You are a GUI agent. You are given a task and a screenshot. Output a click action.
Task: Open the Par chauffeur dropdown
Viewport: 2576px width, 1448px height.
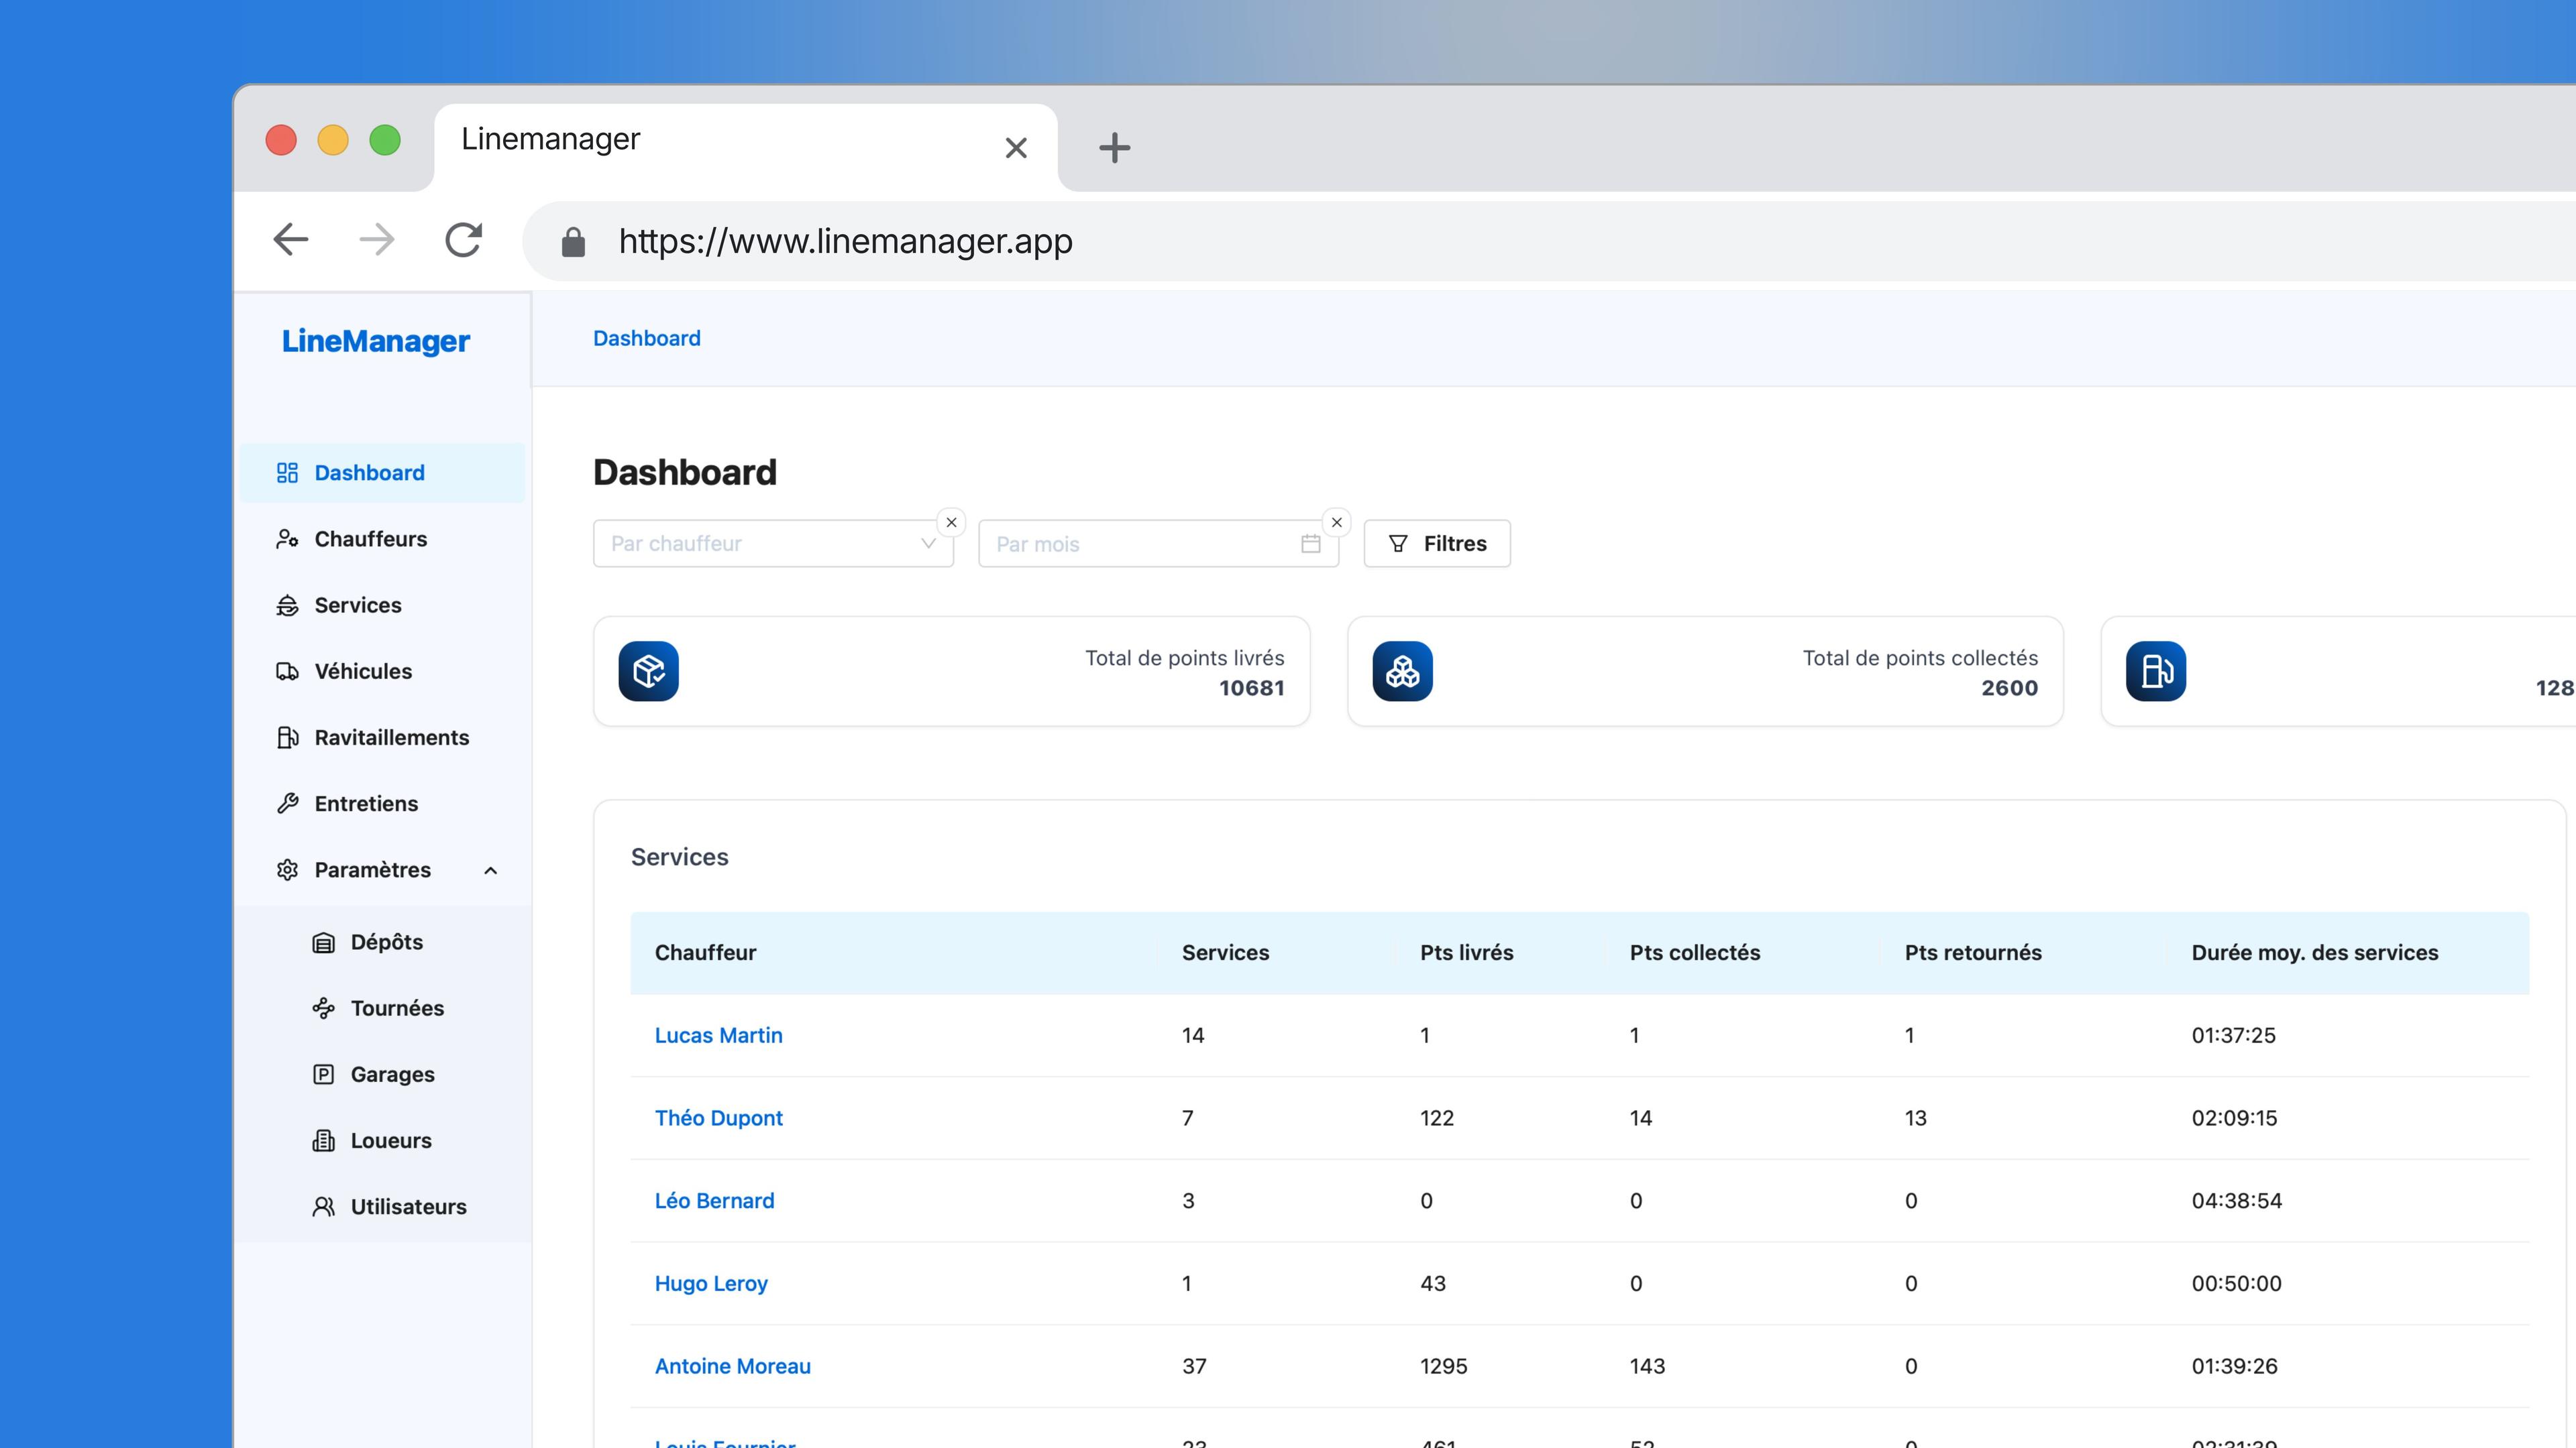pyautogui.click(x=773, y=544)
